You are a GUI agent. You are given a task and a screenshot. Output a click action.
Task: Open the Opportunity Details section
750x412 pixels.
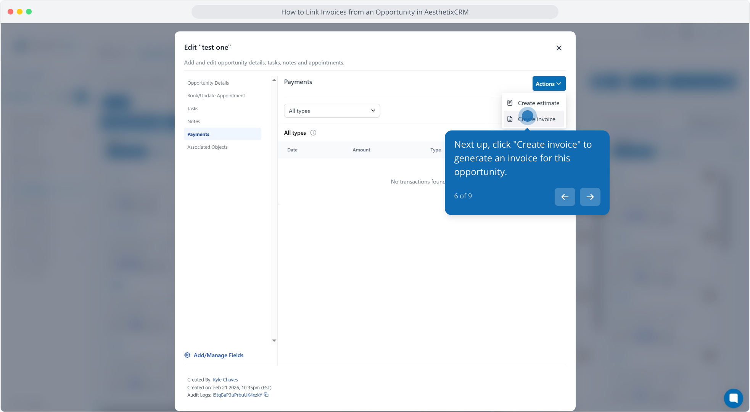tap(208, 83)
